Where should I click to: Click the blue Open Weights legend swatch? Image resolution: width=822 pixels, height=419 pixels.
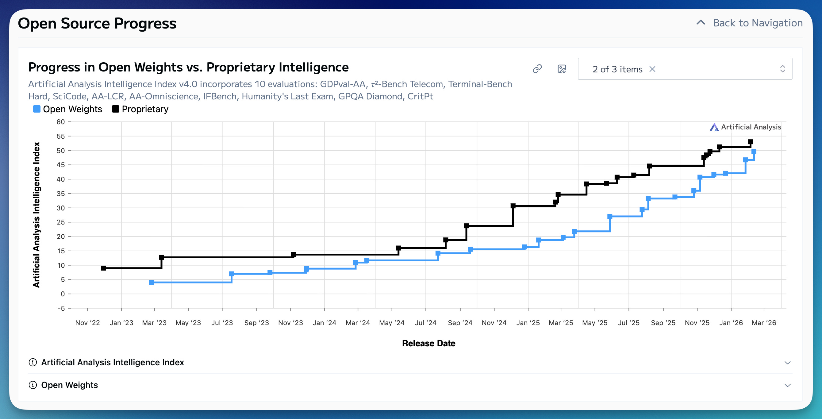pos(37,109)
